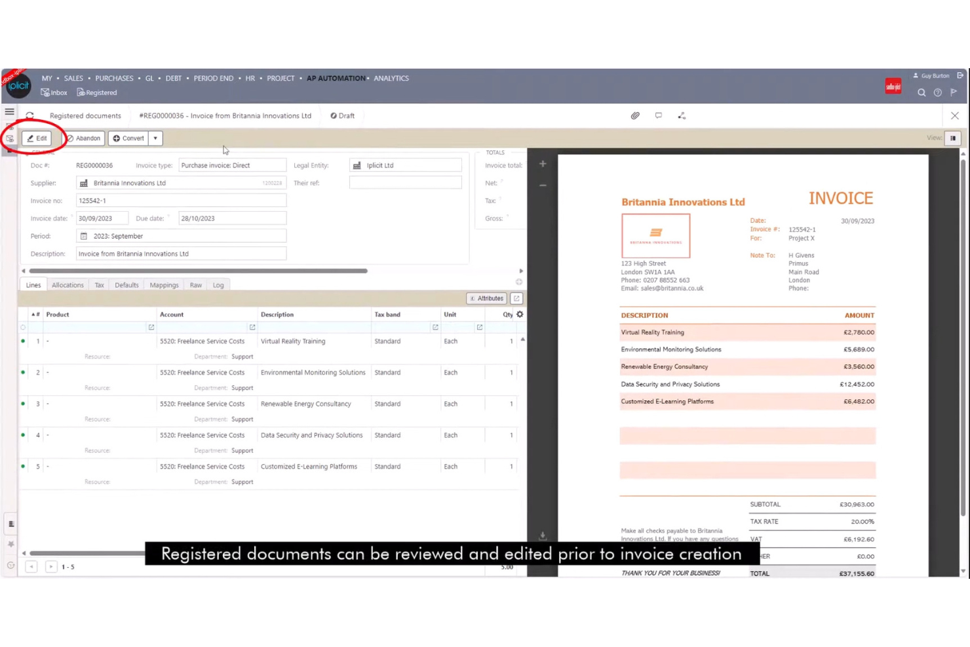Click the Edit button

[x=37, y=138]
